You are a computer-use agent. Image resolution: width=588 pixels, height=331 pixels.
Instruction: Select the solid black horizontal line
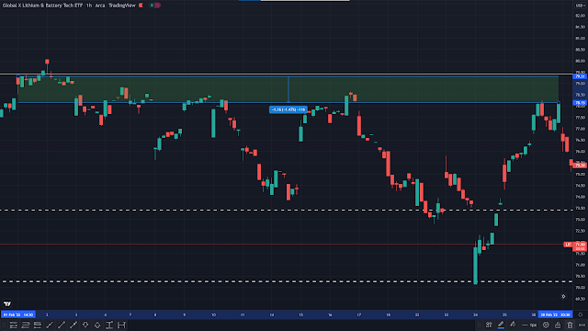pos(287,74)
